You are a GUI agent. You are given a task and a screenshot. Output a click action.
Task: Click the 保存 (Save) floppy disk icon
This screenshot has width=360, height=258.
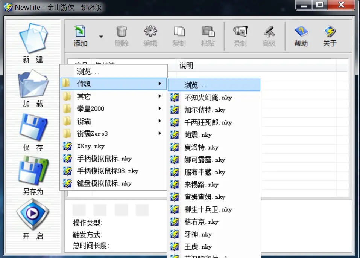click(x=33, y=128)
